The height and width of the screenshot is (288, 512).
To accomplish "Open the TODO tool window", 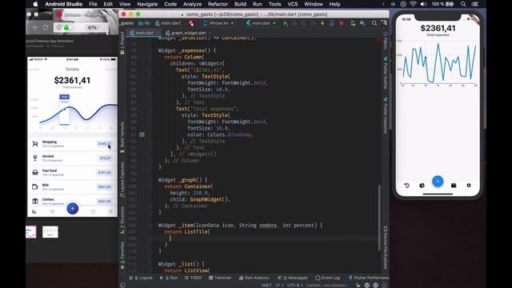I will pos(193,278).
